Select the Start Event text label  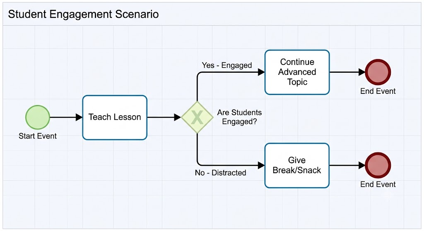pyautogui.click(x=38, y=136)
